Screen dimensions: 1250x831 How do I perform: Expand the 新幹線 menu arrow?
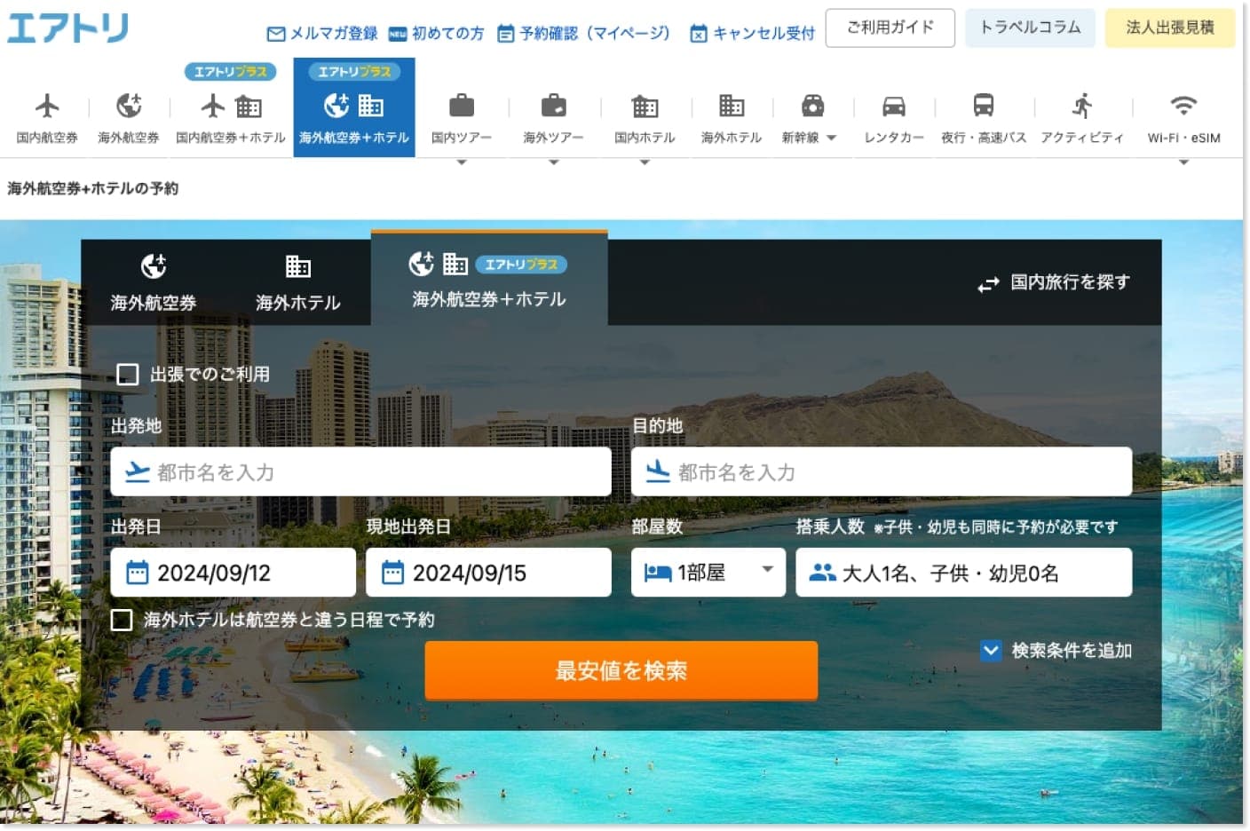831,138
